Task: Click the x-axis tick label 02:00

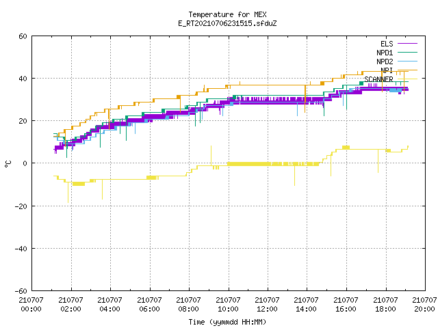Action: click(x=70, y=309)
